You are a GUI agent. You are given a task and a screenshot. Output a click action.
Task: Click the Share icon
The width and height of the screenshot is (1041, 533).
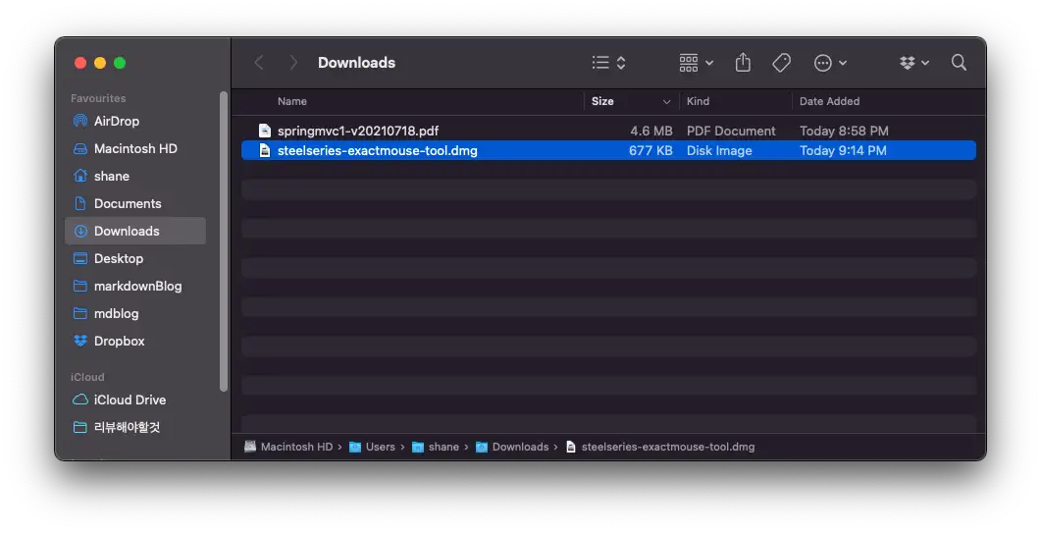(x=743, y=63)
